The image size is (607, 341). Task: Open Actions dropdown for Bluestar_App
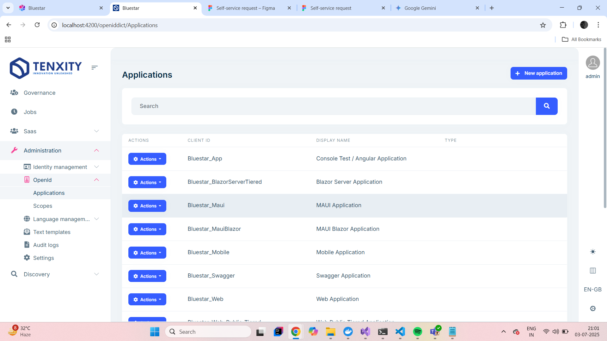point(147,159)
